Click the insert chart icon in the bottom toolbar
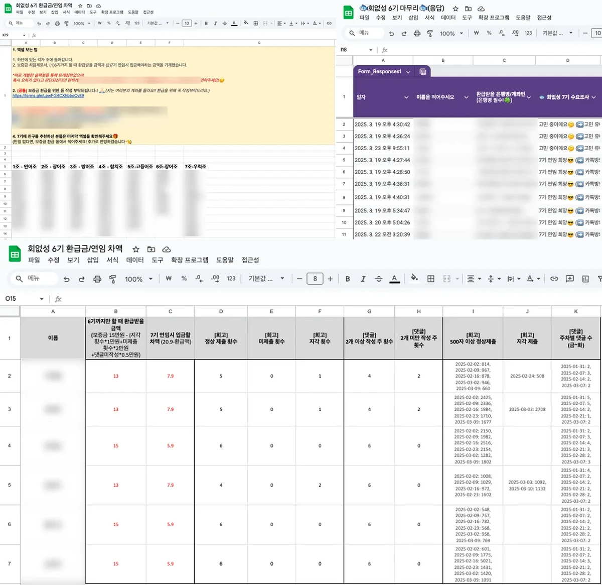 coord(585,279)
